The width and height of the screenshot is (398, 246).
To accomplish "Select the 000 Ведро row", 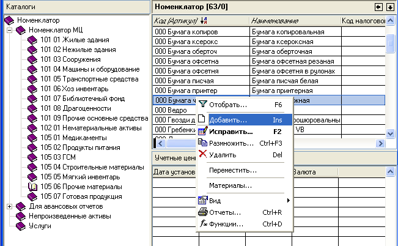I will tap(175, 110).
